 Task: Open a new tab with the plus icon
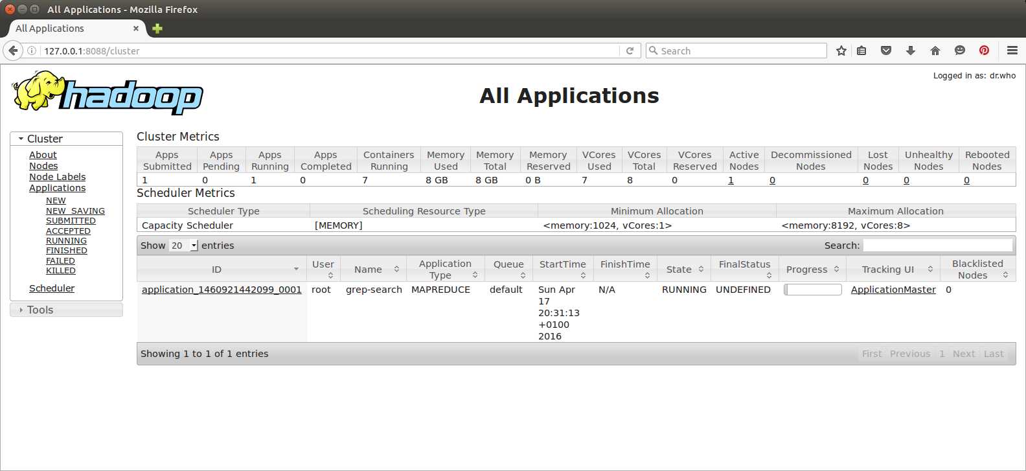(157, 29)
